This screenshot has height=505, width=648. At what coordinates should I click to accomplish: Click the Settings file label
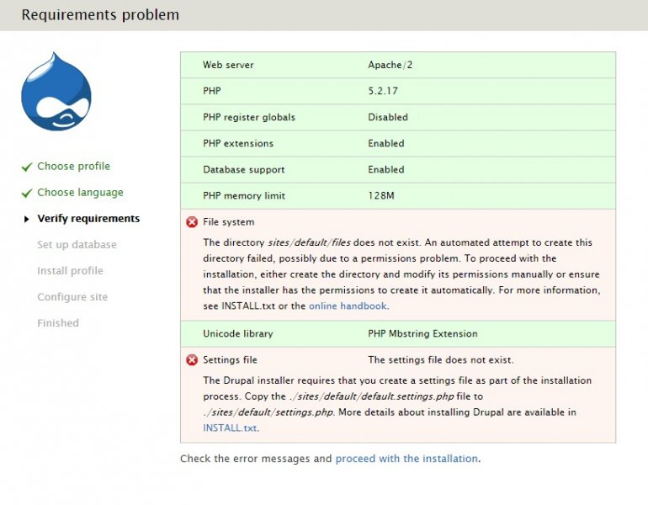[x=230, y=360]
